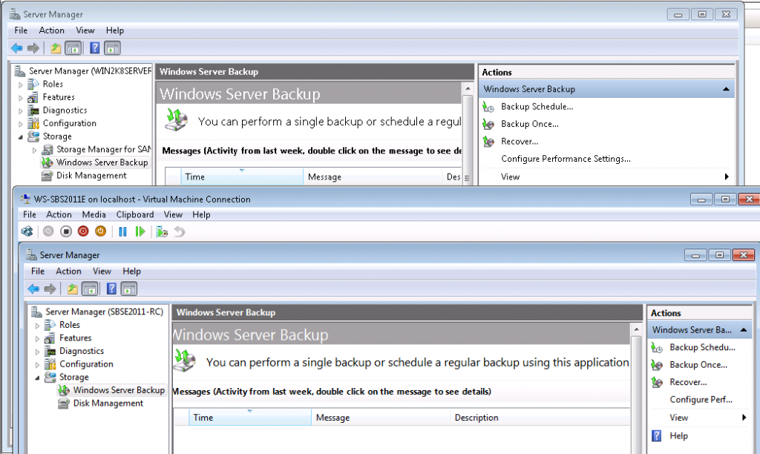Select Disk Management in SBSE2011-RC tree

pos(108,403)
